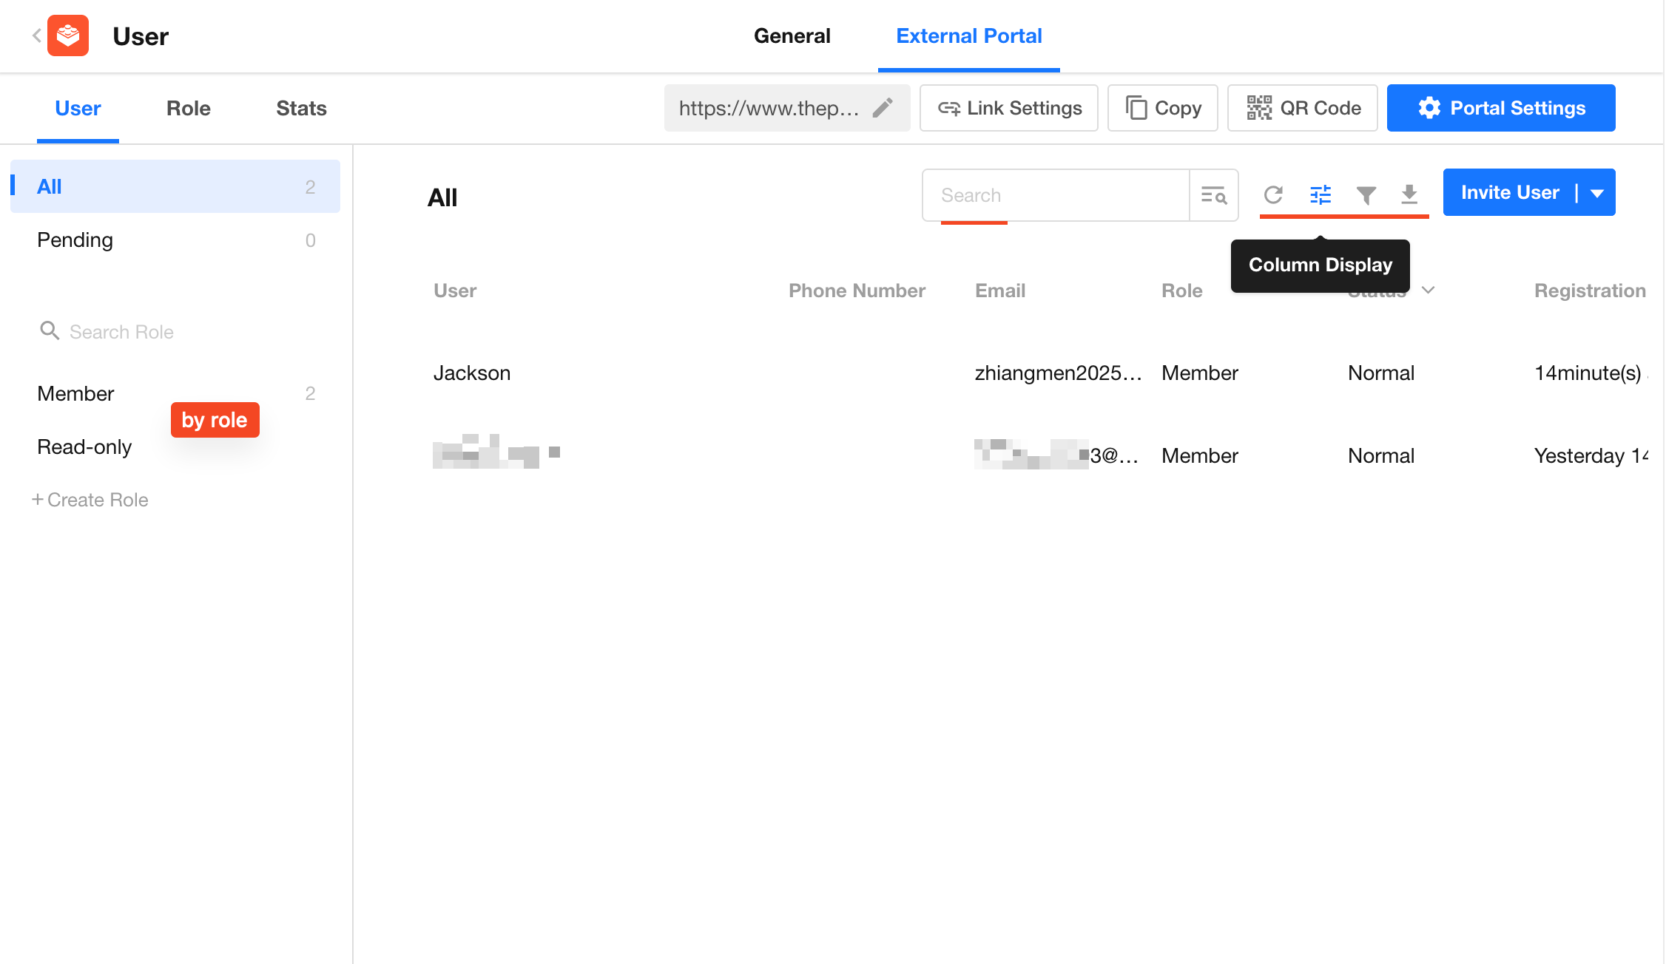The image size is (1666, 964).
Task: Select the Pending filter in sidebar
Action: 75,240
